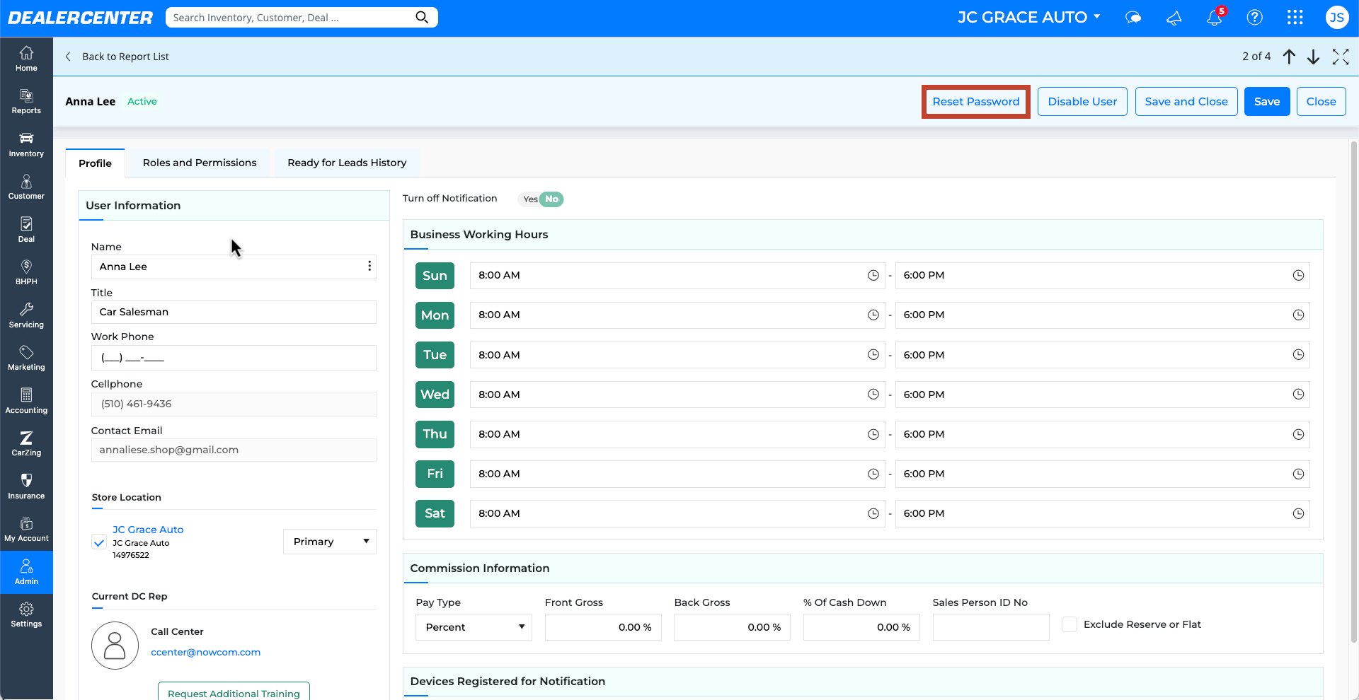Viewport: 1359px width, 700px height.
Task: Open Wednesday end time picker clock
Action: (x=1298, y=395)
